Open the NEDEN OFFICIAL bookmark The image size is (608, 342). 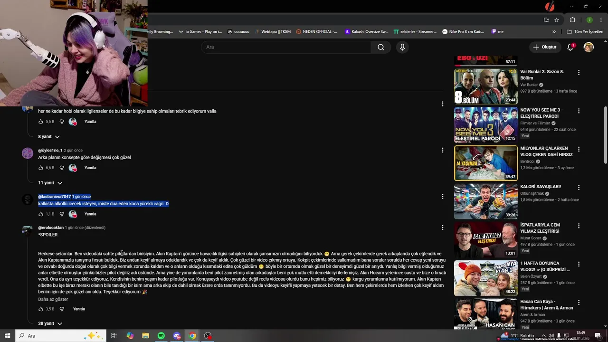click(x=316, y=32)
